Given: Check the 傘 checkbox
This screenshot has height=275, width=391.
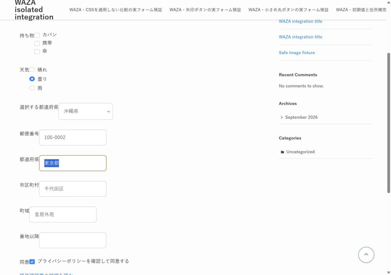Looking at the screenshot, I should 37,52.
